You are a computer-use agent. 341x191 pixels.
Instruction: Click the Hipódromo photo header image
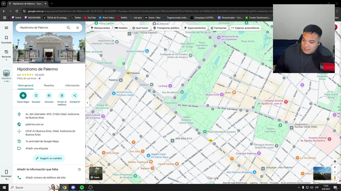(49, 48)
